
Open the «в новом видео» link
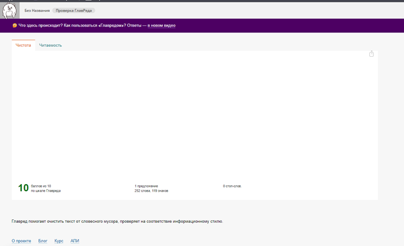point(161,25)
